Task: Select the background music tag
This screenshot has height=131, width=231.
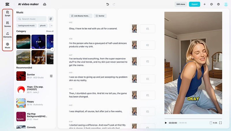Action: 27,25
